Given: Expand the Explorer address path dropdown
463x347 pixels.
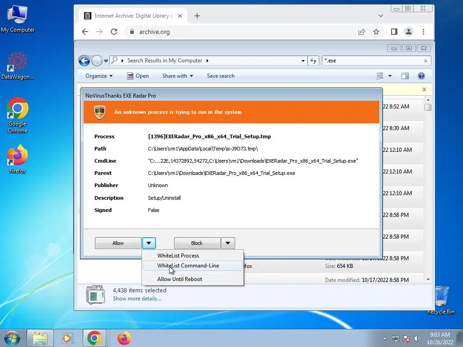Looking at the screenshot, I should (303, 61).
